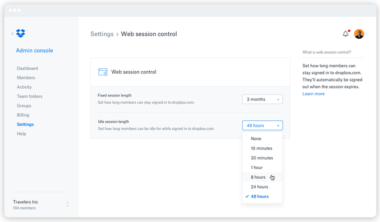Click the web session control window icon
The image size is (380, 222).
(103, 72)
